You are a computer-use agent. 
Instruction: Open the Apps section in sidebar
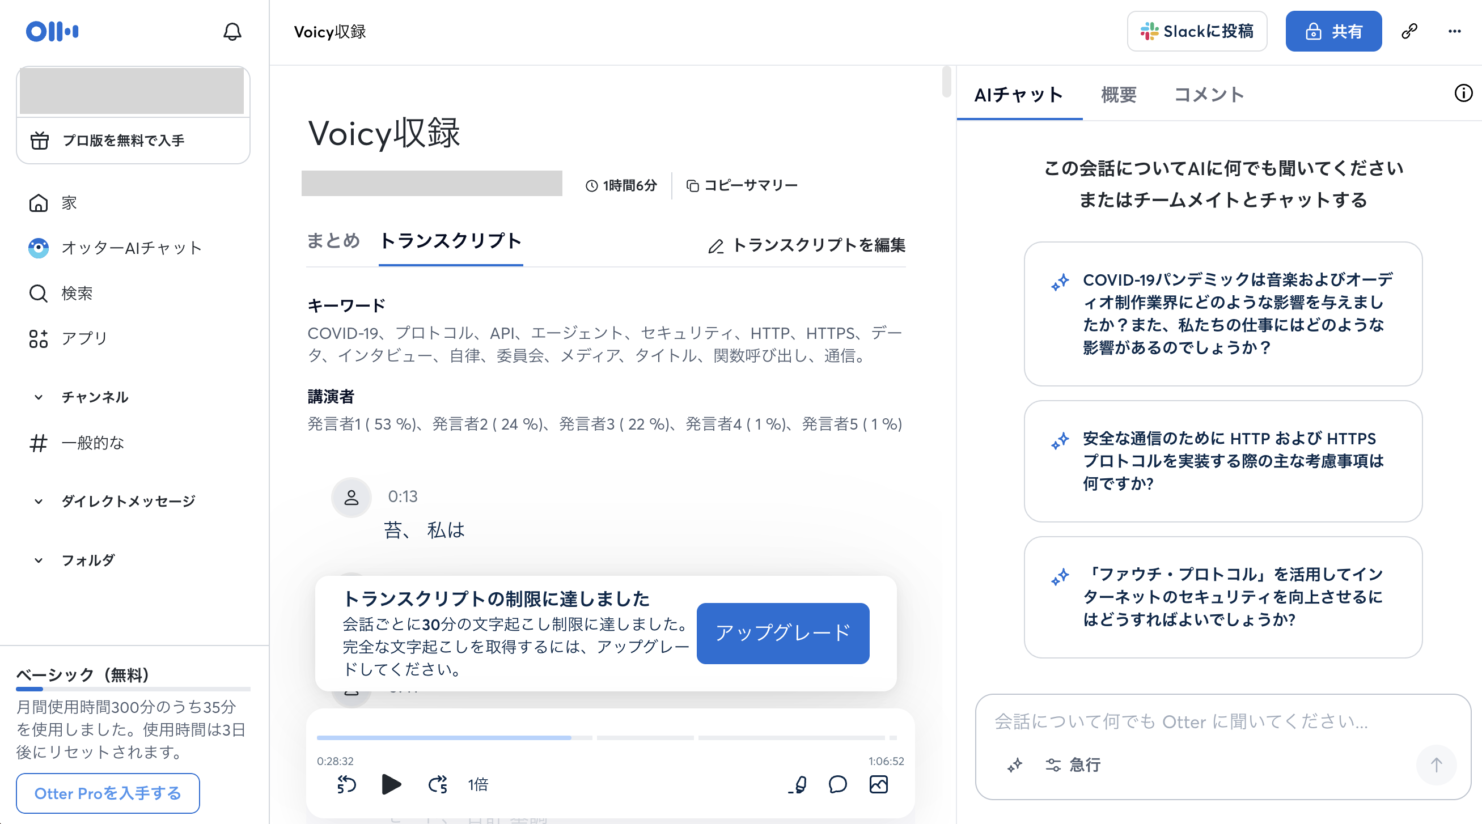click(x=38, y=339)
